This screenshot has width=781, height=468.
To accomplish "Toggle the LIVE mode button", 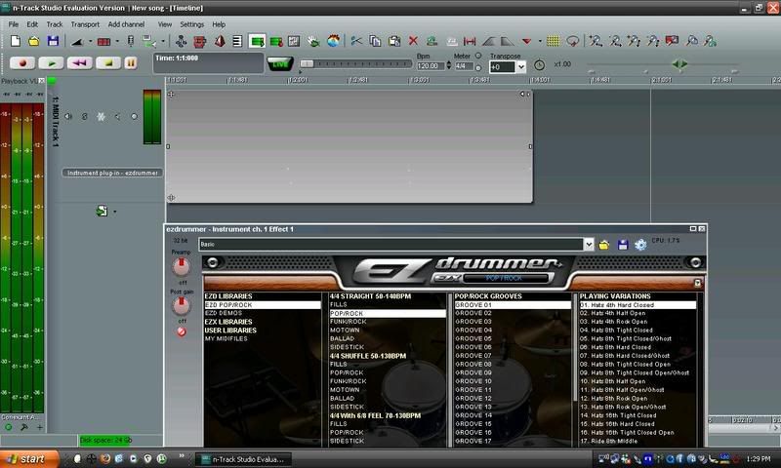I will [x=280, y=63].
